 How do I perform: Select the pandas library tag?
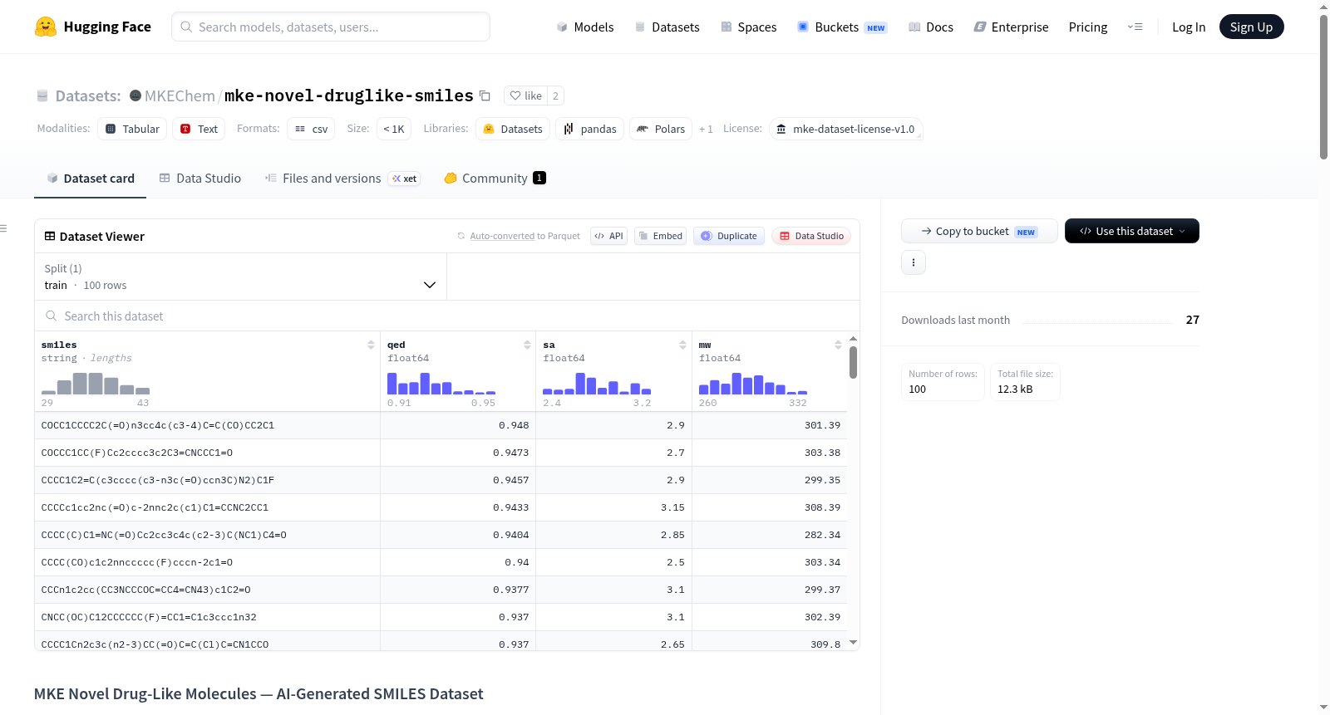[x=590, y=129]
